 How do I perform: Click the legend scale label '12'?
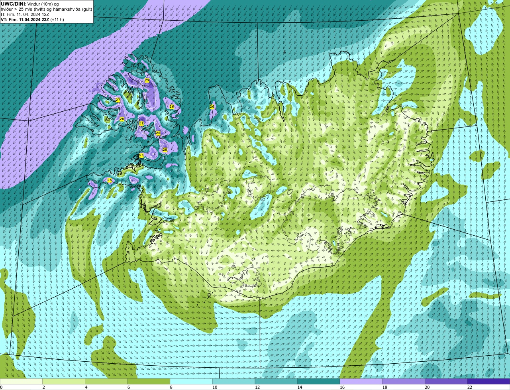(257, 387)
